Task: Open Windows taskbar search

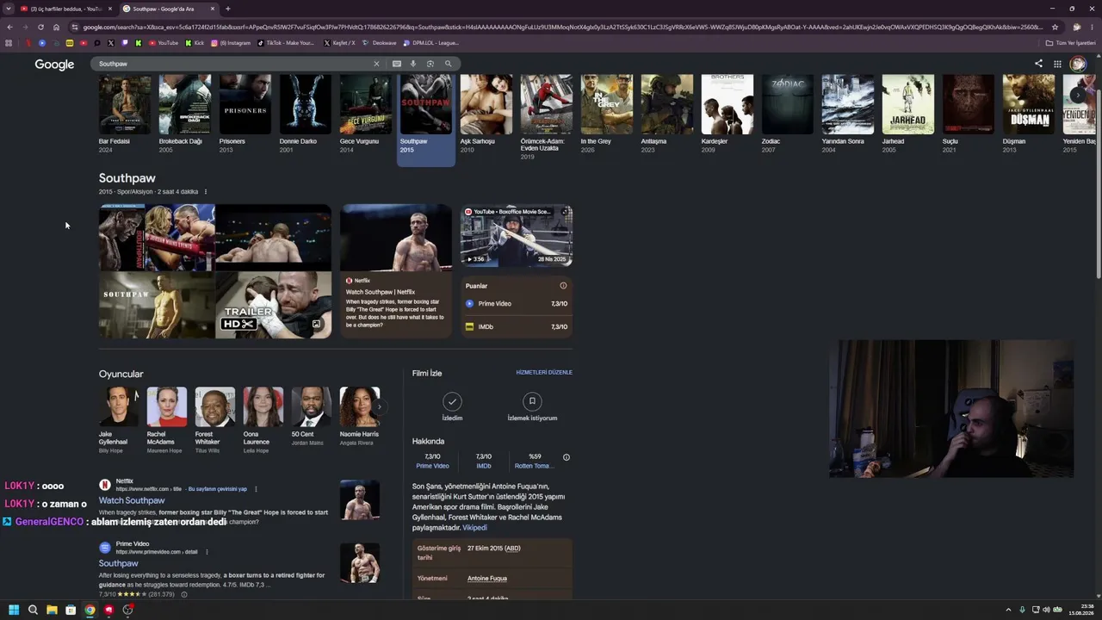Action: pyautogui.click(x=33, y=610)
